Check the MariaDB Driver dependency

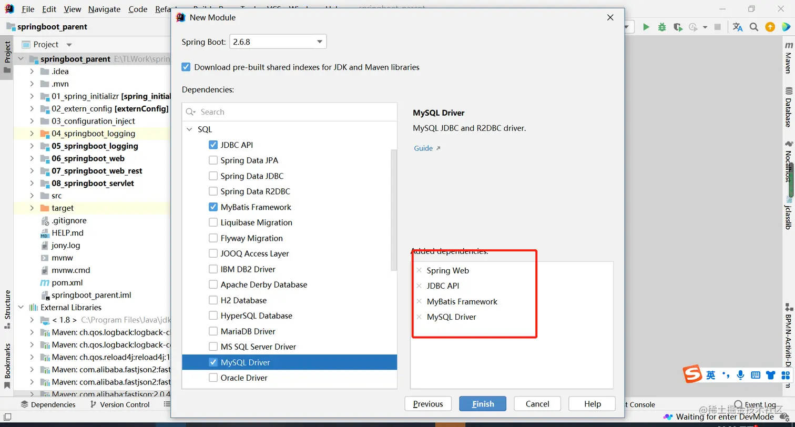213,331
